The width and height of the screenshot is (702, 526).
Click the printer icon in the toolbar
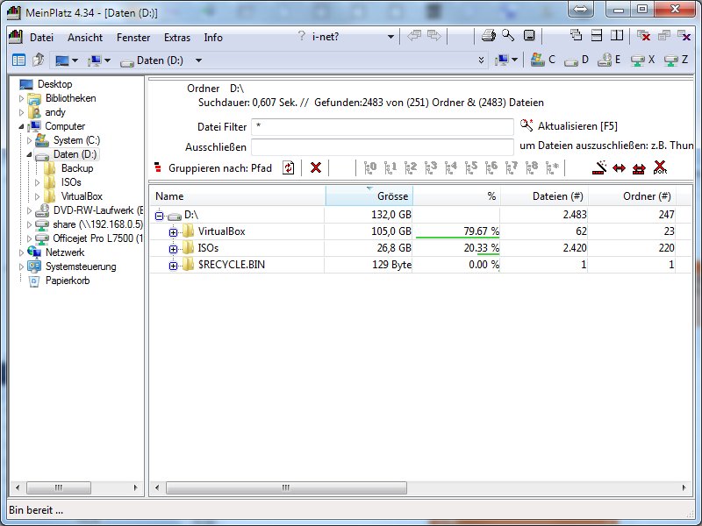pos(489,36)
